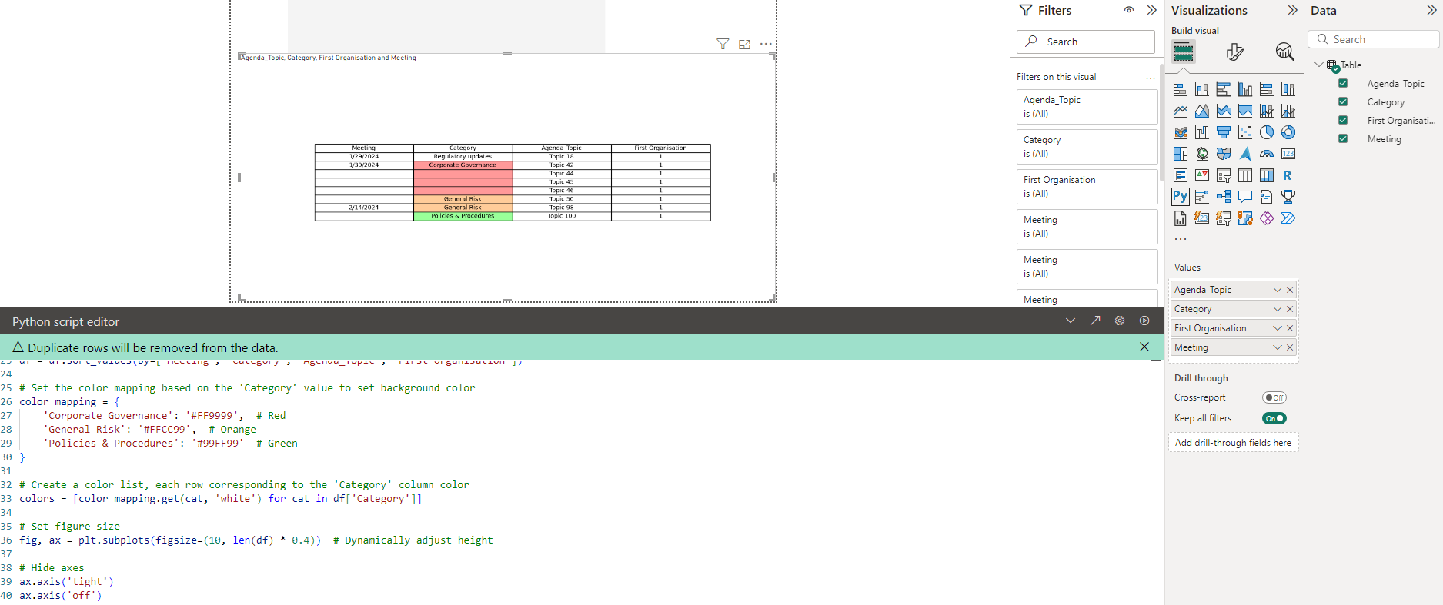Uncheck the First Organisation field checkbox
This screenshot has width=1443, height=605.
1343,120
